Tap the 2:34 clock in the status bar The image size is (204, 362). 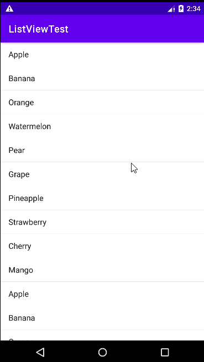point(193,9)
